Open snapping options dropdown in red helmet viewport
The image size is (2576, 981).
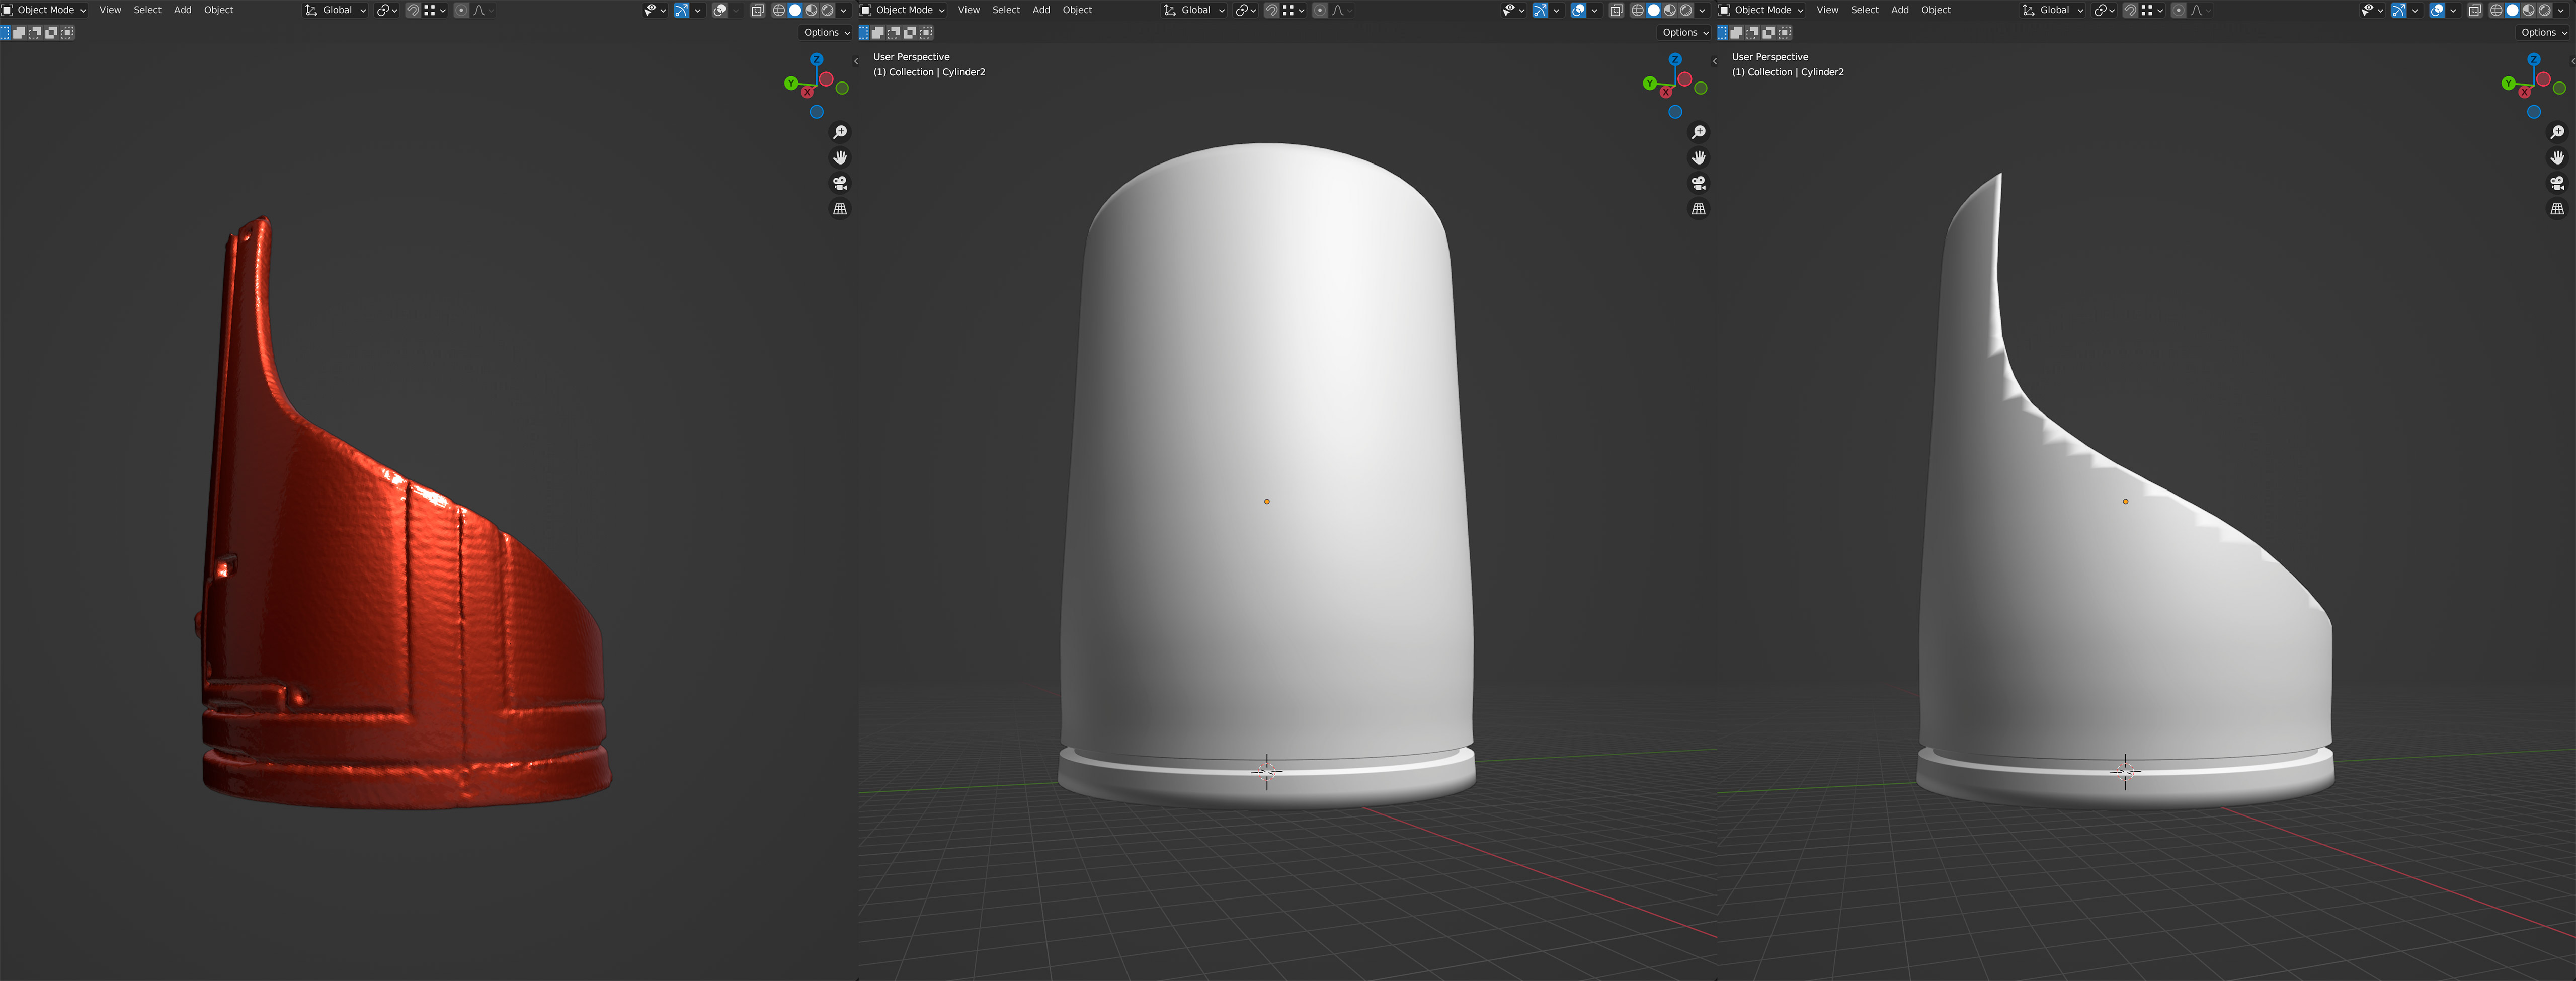pos(435,10)
